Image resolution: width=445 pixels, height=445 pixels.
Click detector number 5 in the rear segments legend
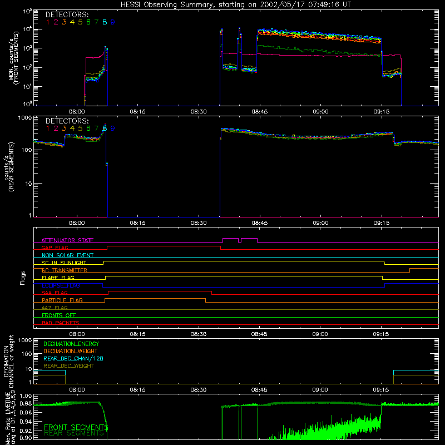tap(80, 128)
